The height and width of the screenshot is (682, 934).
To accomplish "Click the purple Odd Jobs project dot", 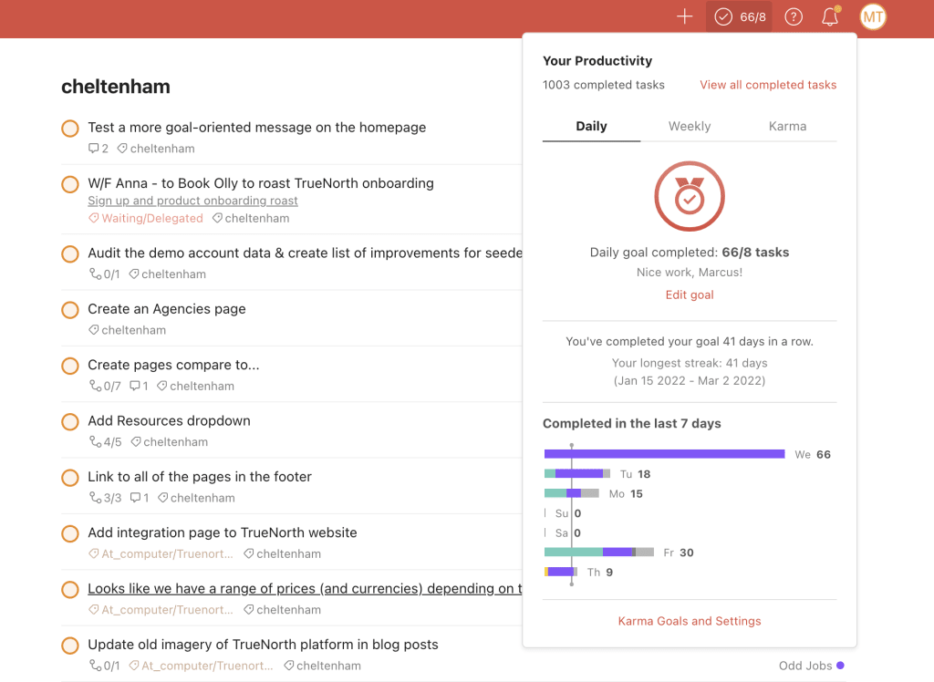I will (x=840, y=666).
